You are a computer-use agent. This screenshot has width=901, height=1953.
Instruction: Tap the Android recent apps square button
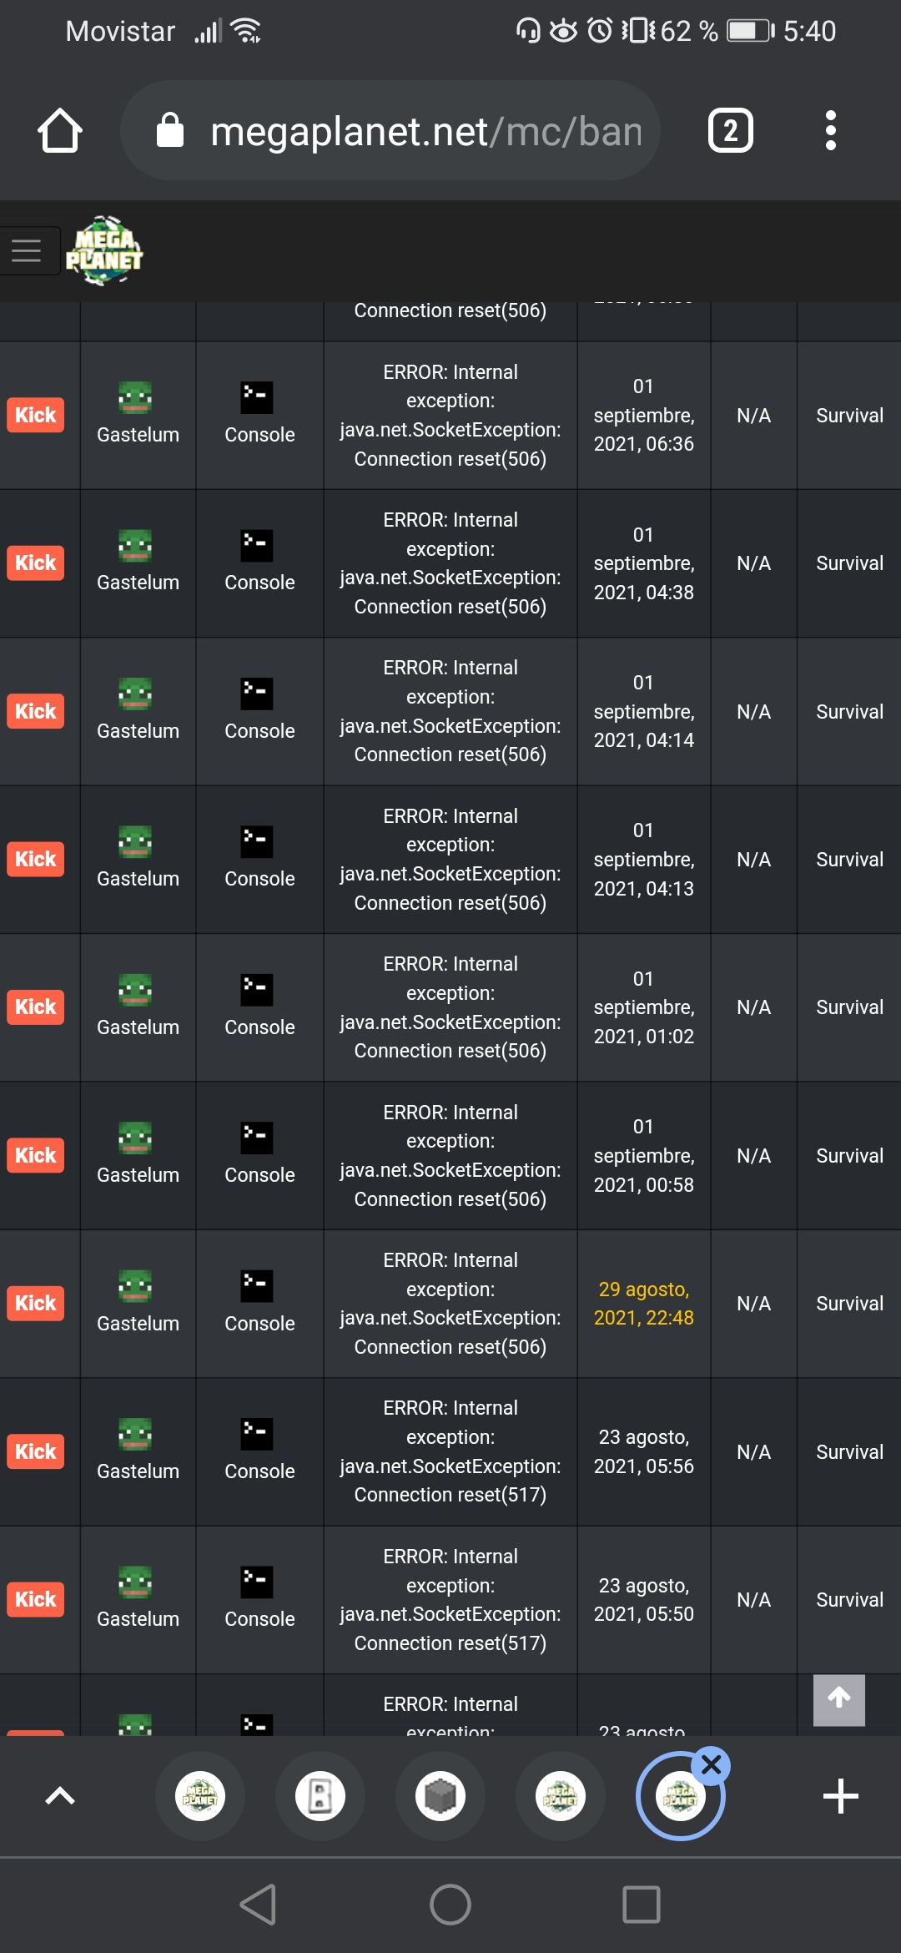tap(641, 1905)
